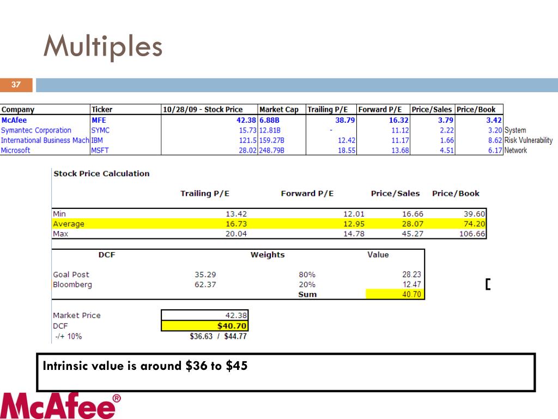
Task: Select International Business Mach row name
Action: click(x=45, y=140)
